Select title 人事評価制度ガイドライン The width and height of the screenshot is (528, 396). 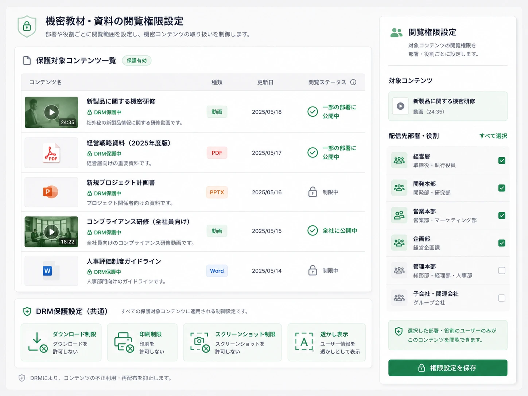(x=124, y=261)
